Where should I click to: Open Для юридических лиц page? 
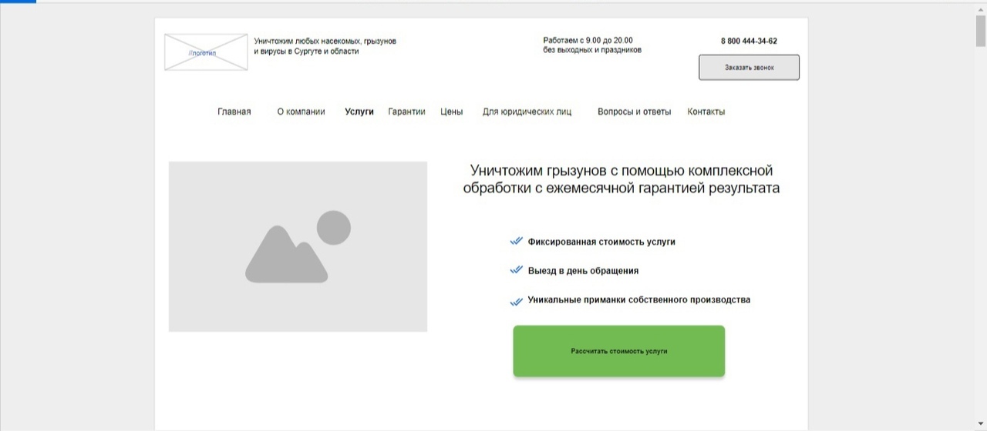coord(527,112)
